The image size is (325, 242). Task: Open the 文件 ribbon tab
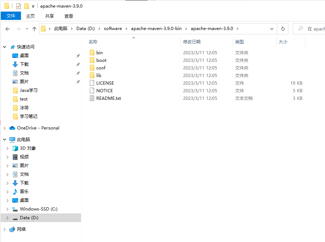(x=11, y=16)
